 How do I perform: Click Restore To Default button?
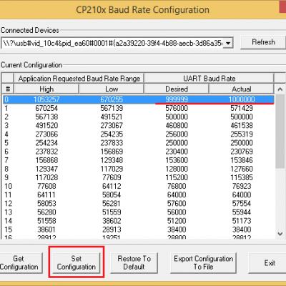coord(134,262)
